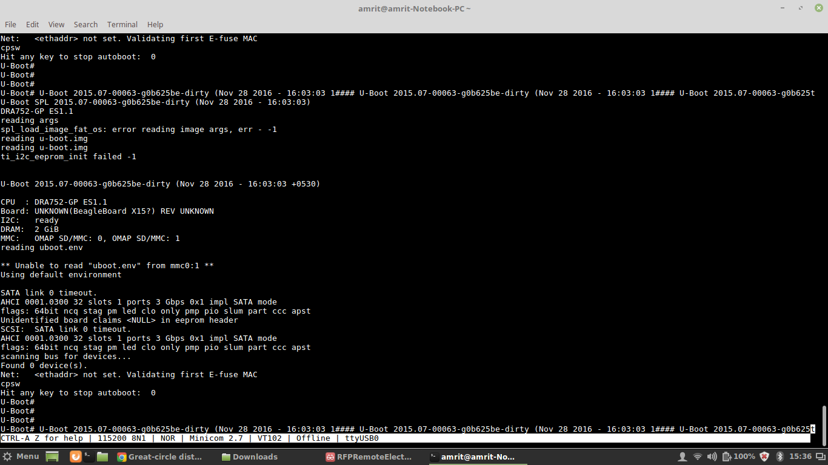Click the 'Using default environment' line
This screenshot has height=465, width=828.
[61, 275]
